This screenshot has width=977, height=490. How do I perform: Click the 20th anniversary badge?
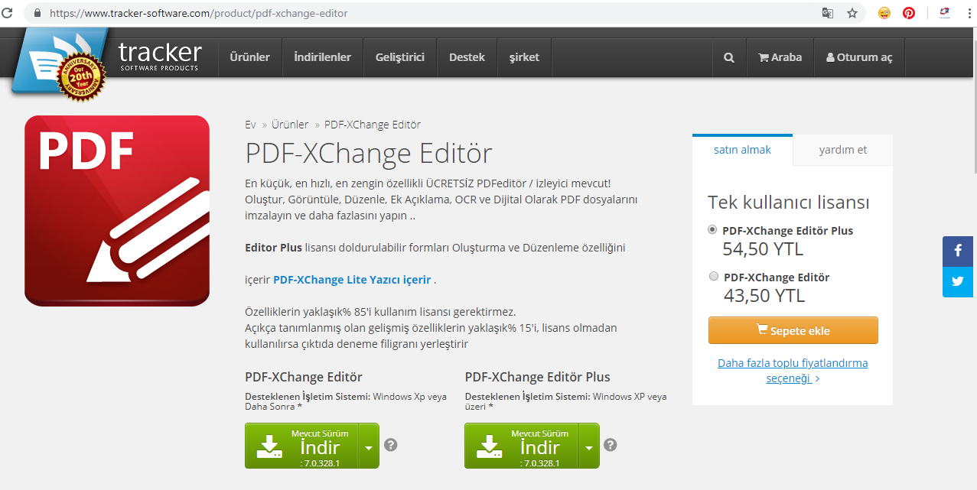pos(81,76)
